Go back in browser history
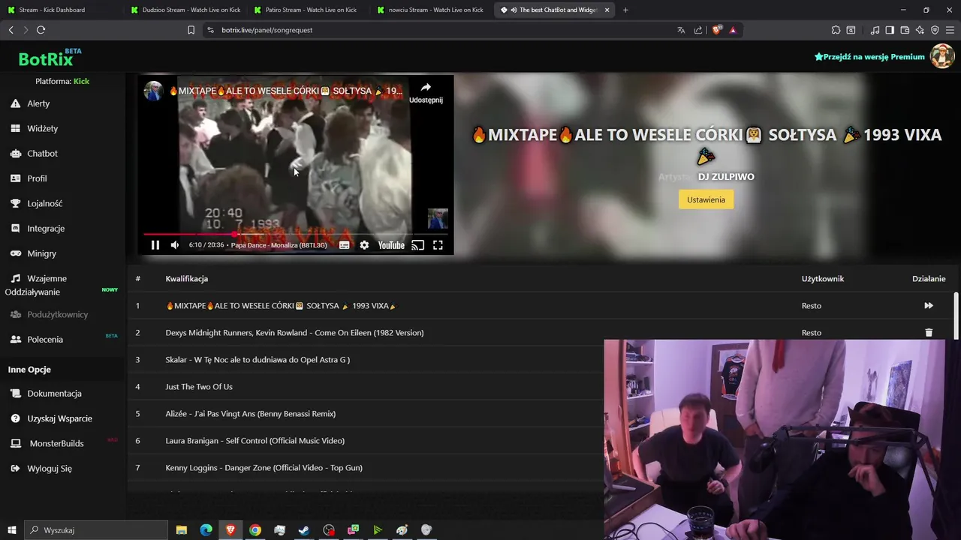Screen dimensions: 961x540 pos(11,30)
